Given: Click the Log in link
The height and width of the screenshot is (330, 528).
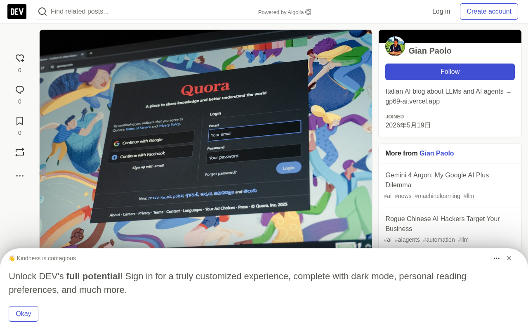Looking at the screenshot, I should point(441,12).
